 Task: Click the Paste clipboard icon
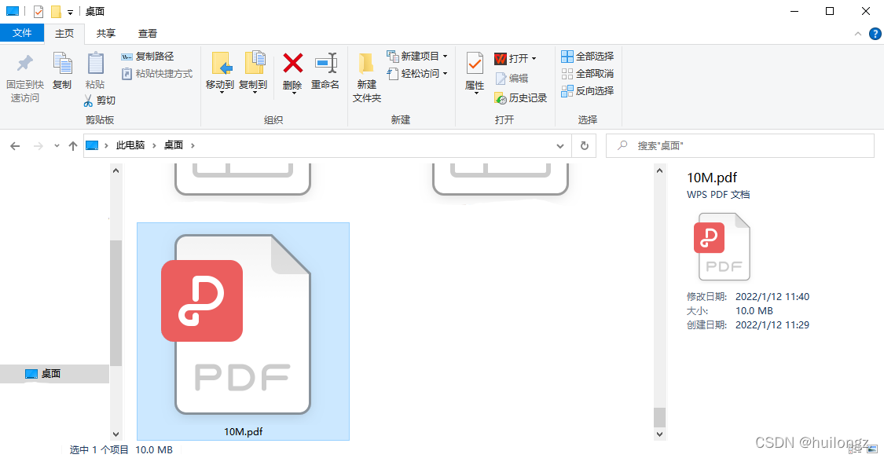point(95,63)
